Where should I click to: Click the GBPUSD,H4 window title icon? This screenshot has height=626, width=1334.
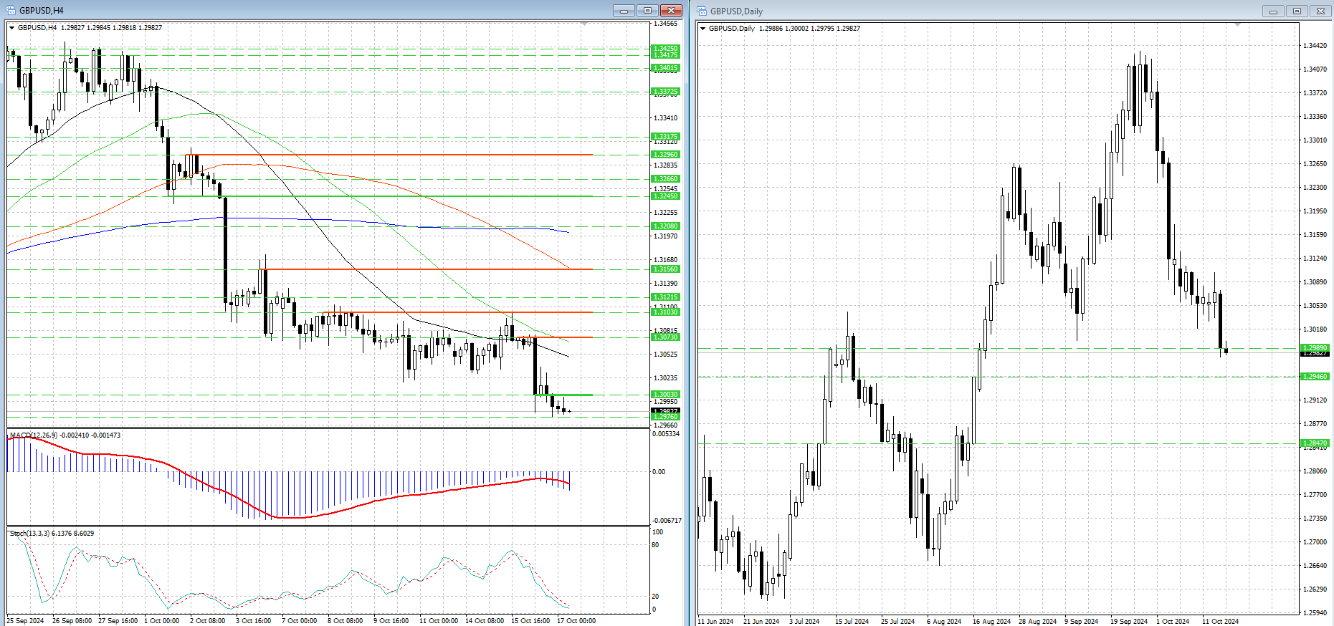(11, 10)
